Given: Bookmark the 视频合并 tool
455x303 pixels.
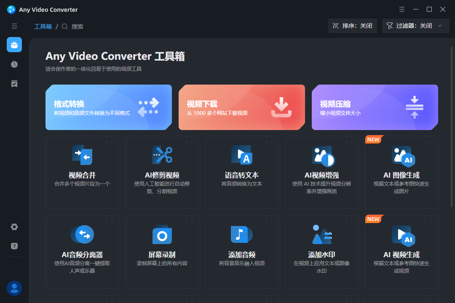Looking at the screenshot, I should [109, 140].
